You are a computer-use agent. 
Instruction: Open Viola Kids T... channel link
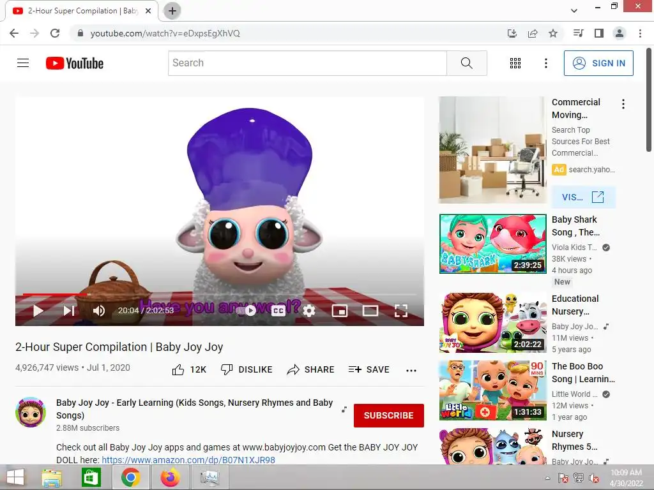coord(574,248)
